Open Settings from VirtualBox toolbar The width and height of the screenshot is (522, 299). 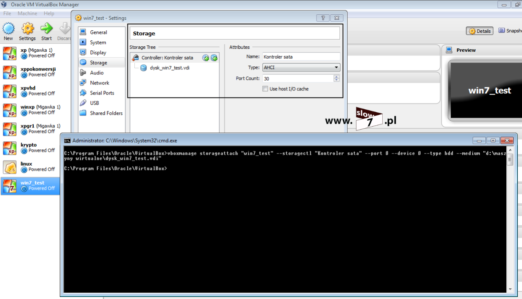(27, 32)
